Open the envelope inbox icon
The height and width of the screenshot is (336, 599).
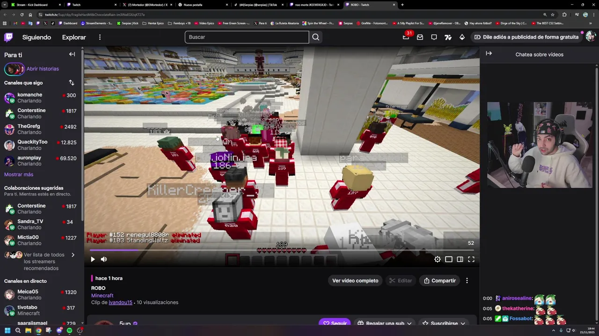click(420, 37)
